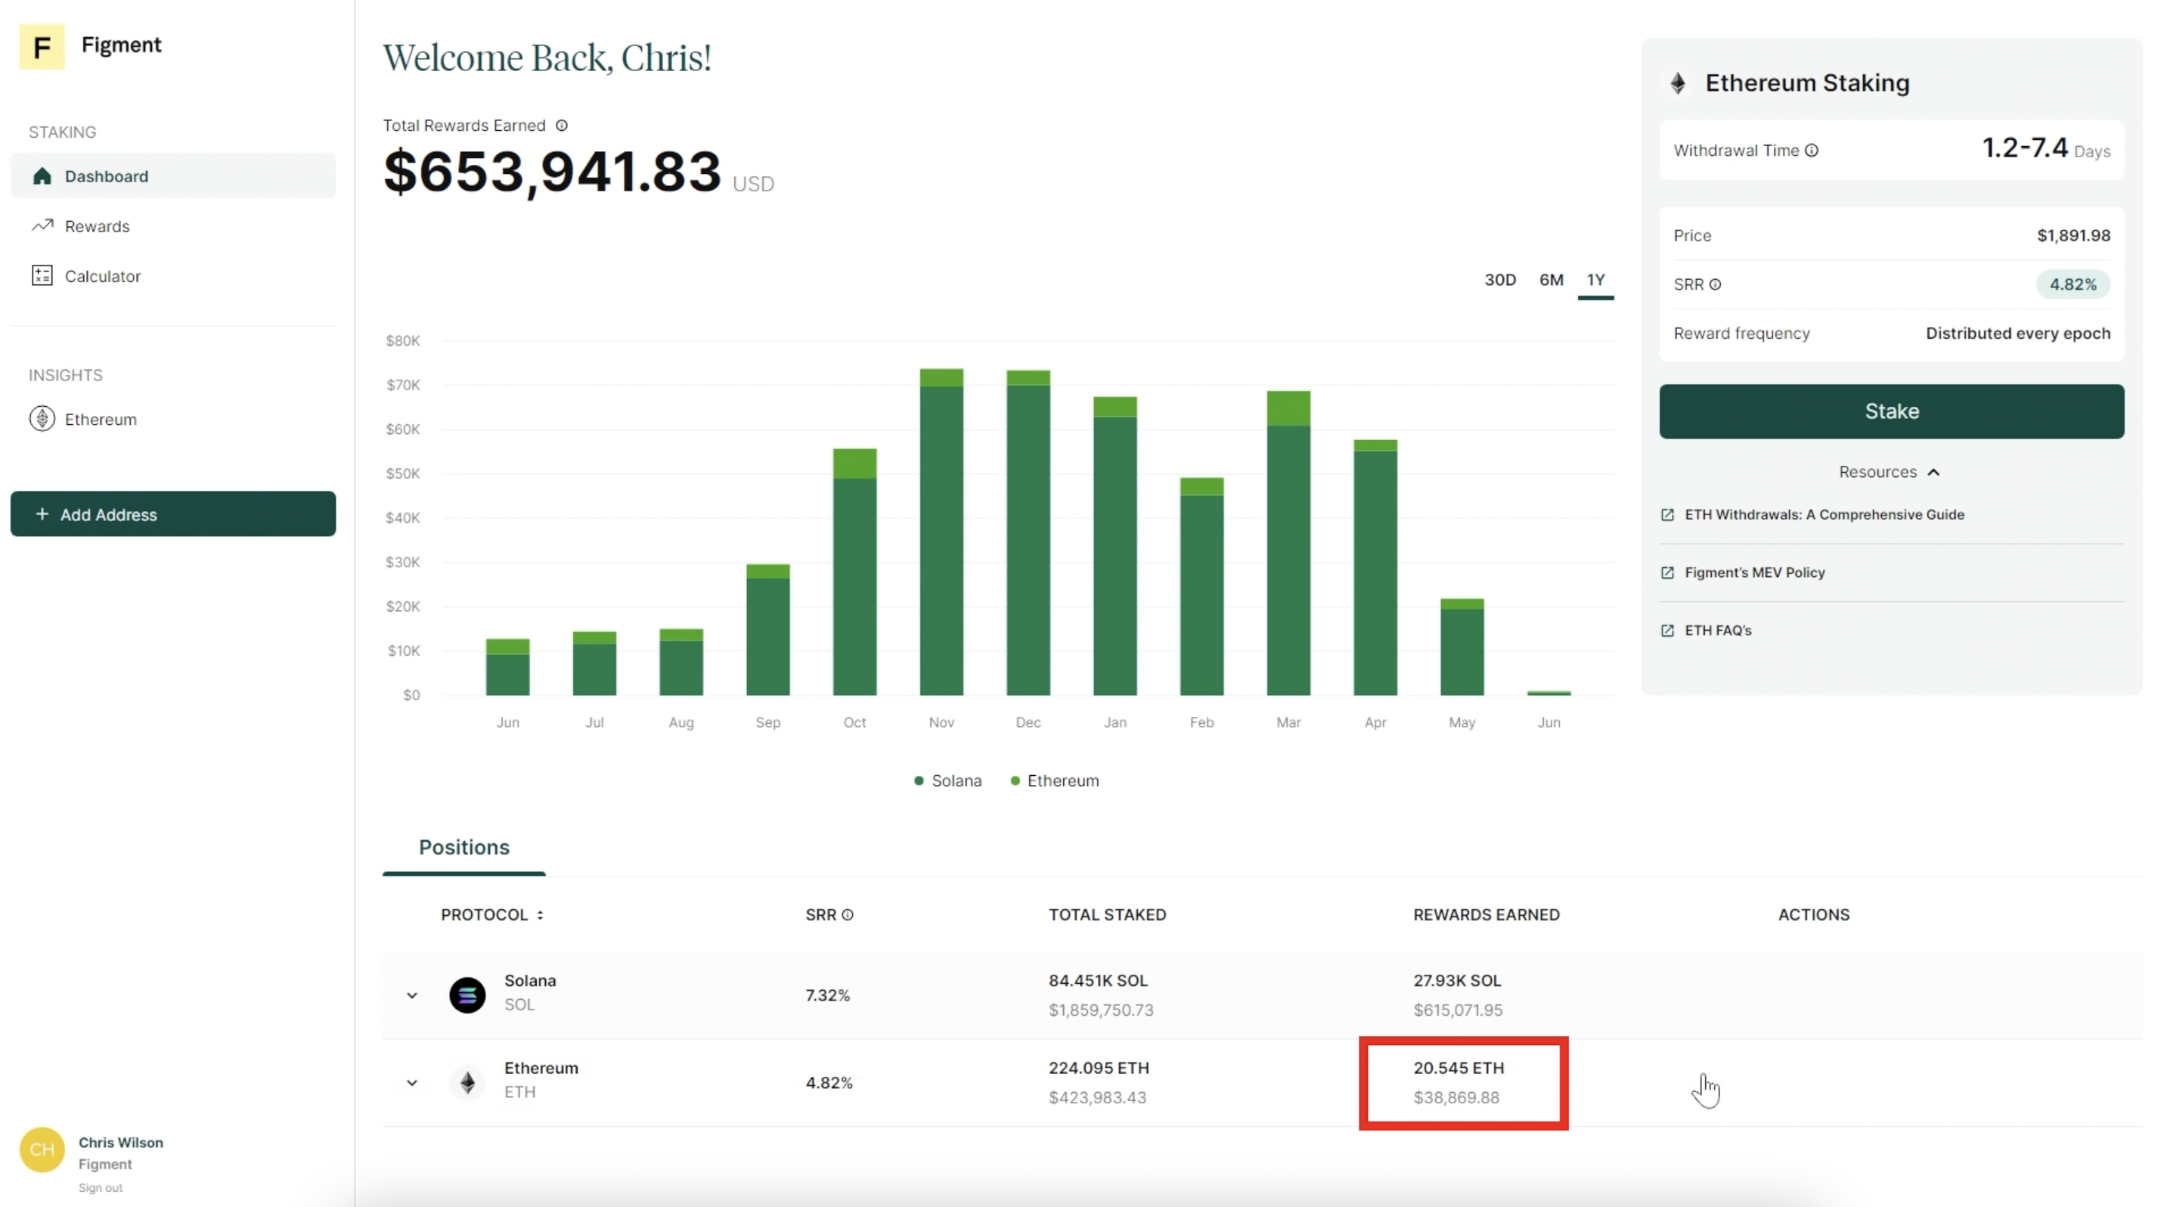2161x1207 pixels.
Task: Click info icon next to Withdrawal Time
Action: tap(1812, 151)
